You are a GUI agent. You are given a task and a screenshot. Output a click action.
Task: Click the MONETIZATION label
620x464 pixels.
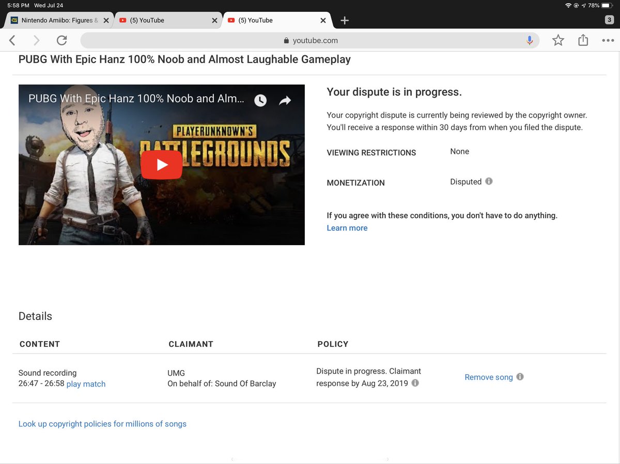pos(355,183)
